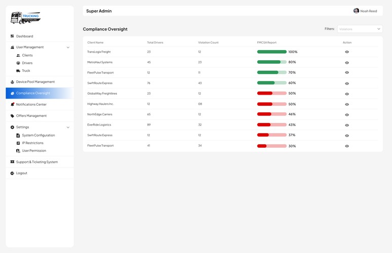Click the 80% MetroHaul progress bar
The image size is (392, 253).
[272, 62]
